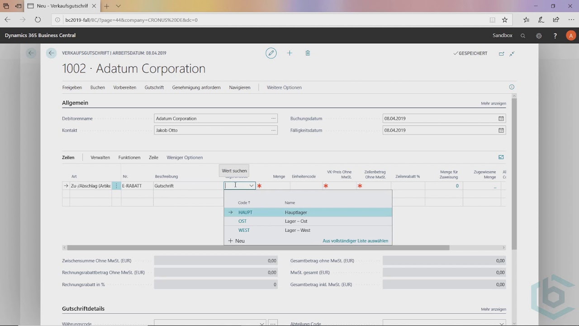Collapse the page with shrink arrows icon
The width and height of the screenshot is (579, 326).
512,53
